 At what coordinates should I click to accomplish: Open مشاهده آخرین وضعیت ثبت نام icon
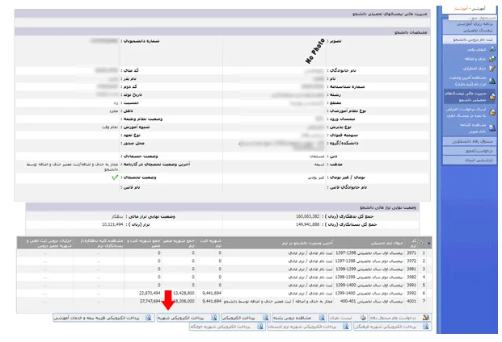[492, 81]
